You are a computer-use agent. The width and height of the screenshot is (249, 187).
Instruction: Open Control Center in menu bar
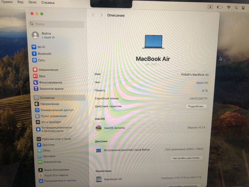tap(243, 8)
